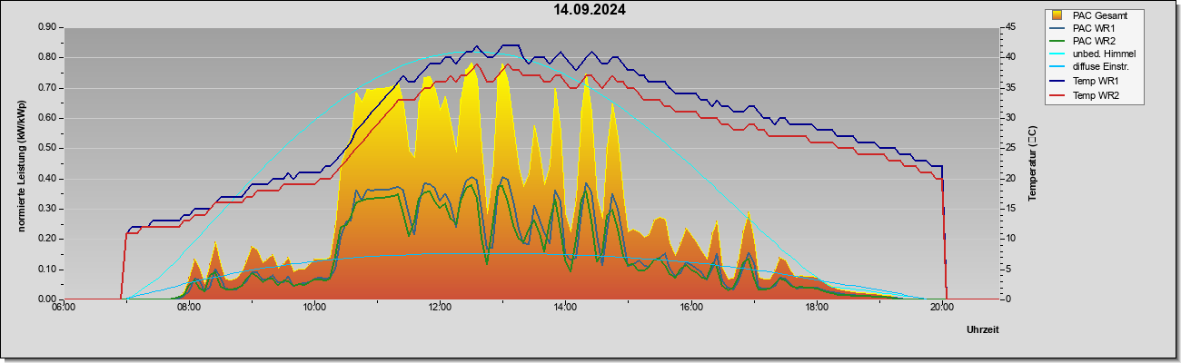Click the 06:00 time axis label
This screenshot has width=1181, height=363.
[64, 308]
